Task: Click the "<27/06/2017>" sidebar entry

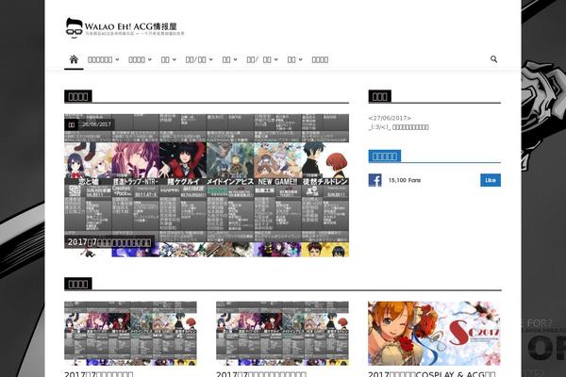Action: click(390, 118)
